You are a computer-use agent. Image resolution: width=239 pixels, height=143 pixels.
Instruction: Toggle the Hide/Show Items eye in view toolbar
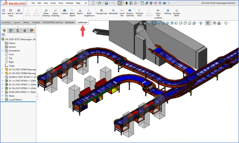pos(208,23)
